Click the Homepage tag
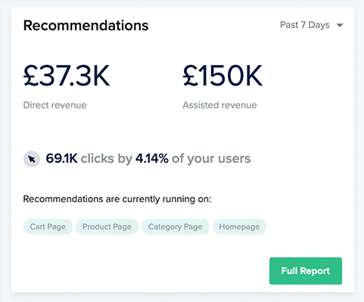 (x=239, y=226)
